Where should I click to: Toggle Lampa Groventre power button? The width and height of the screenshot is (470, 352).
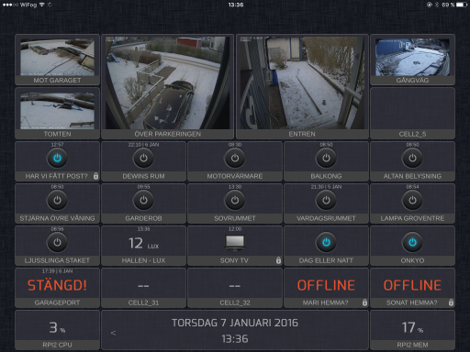click(412, 201)
